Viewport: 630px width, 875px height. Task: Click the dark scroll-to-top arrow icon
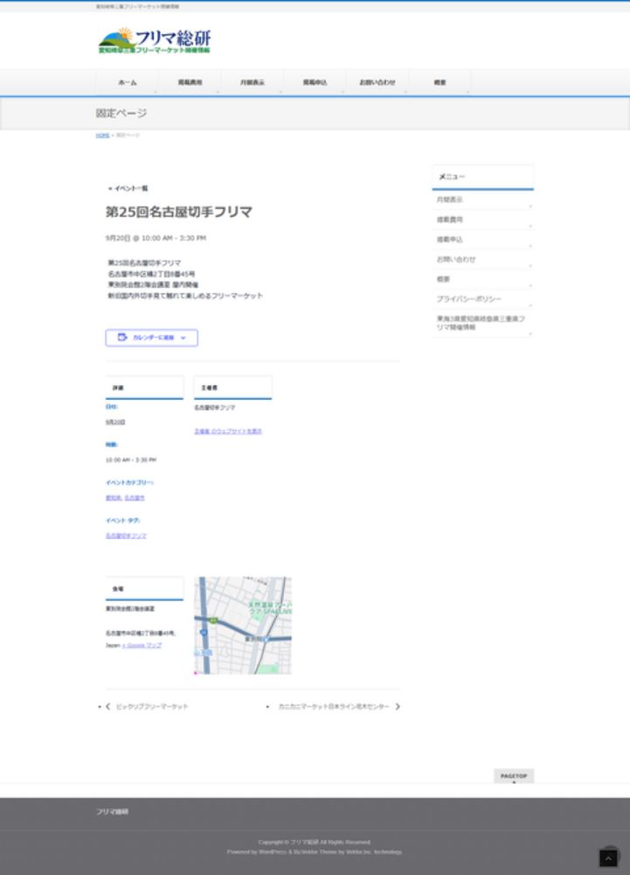click(x=608, y=858)
